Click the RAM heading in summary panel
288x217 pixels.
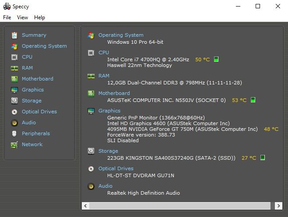pyautogui.click(x=104, y=76)
